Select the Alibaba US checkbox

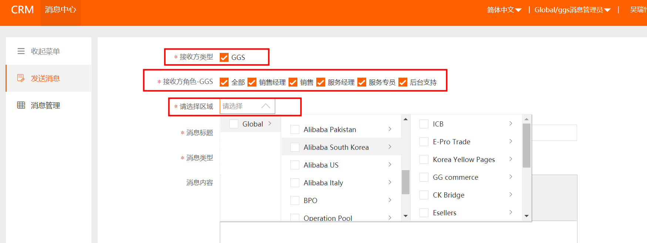[295, 165]
